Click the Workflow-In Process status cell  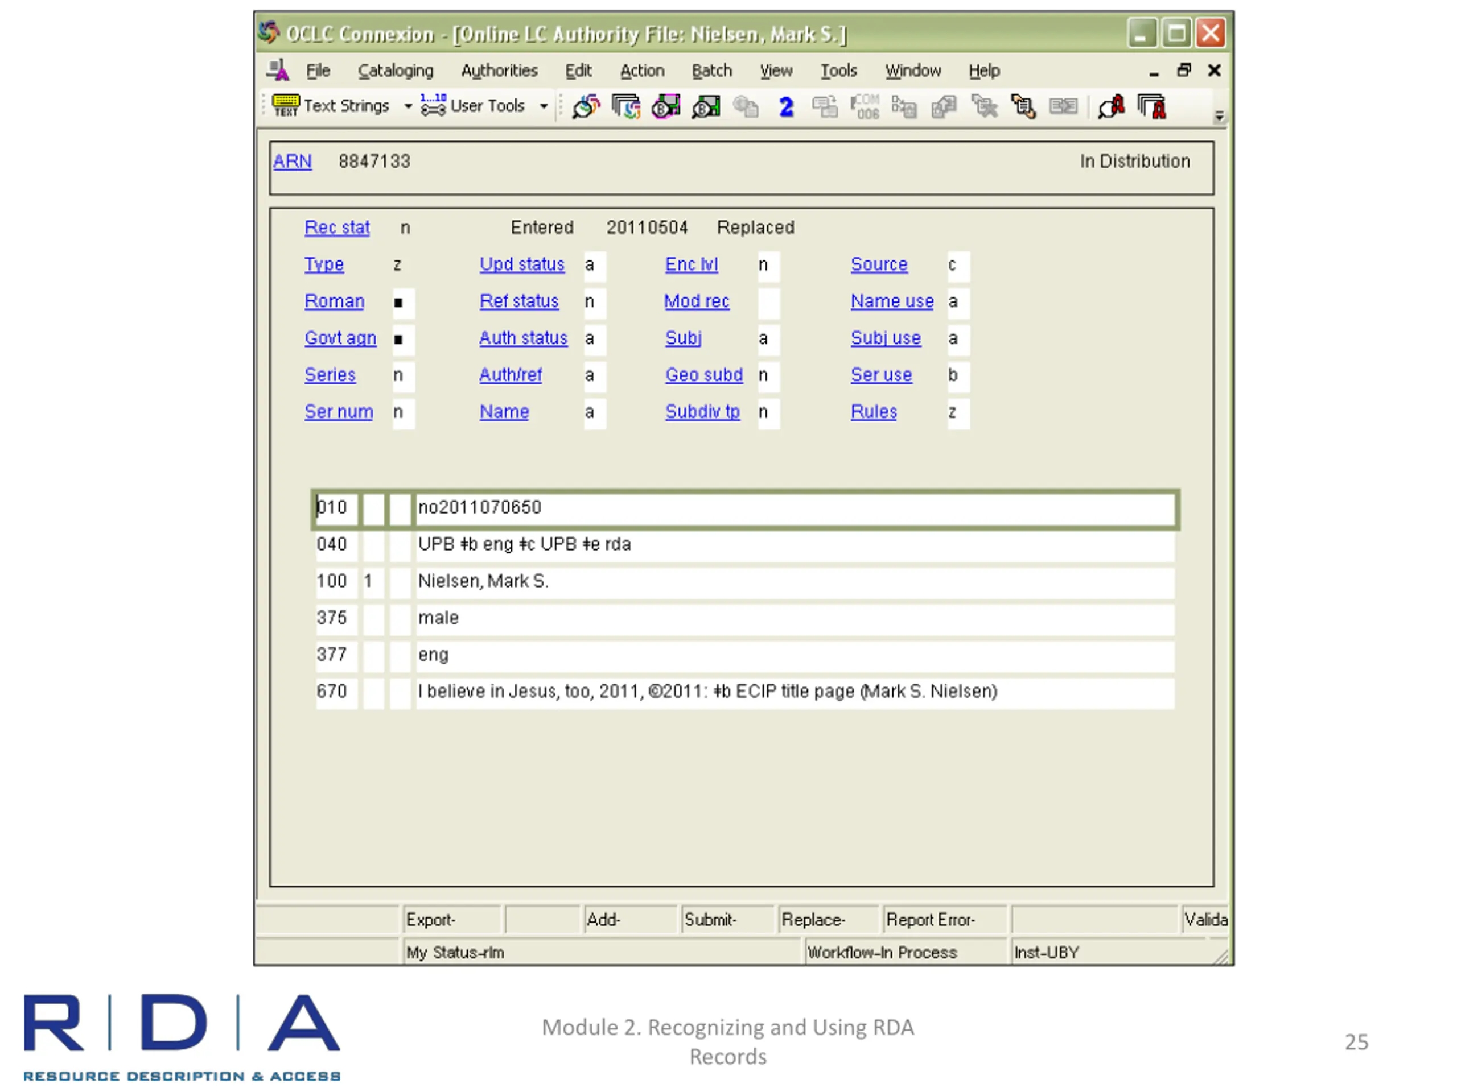coord(906,953)
